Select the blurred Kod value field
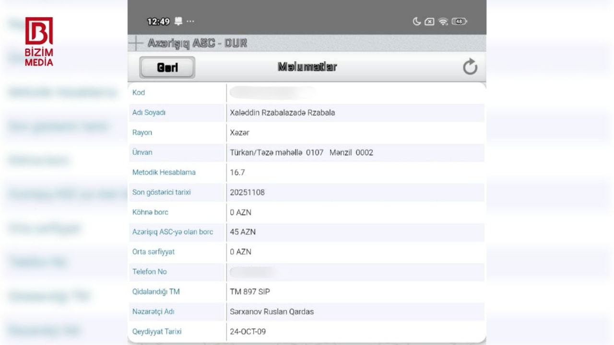Screen dimensions: 614x345 (x=272, y=92)
